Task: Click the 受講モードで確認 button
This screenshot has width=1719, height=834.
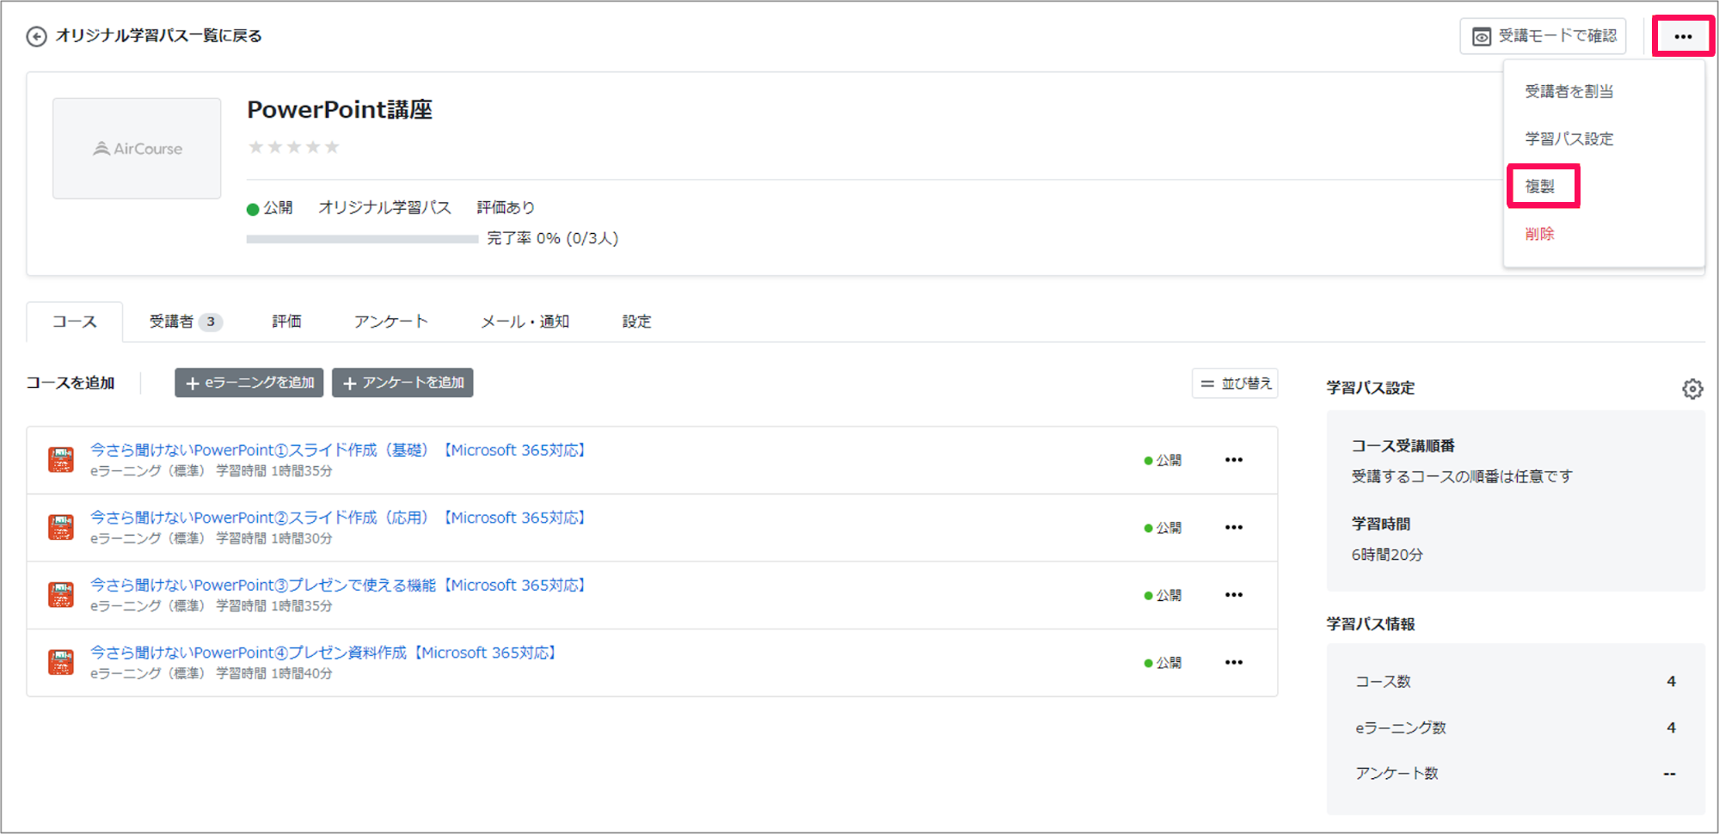Action: [1543, 36]
